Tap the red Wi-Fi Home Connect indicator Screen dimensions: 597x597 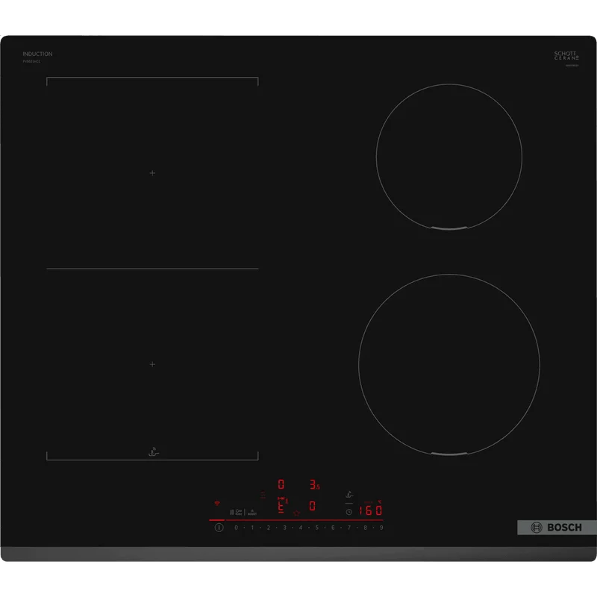217,503
